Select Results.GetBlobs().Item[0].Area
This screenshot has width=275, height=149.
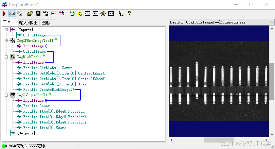coord(55,84)
